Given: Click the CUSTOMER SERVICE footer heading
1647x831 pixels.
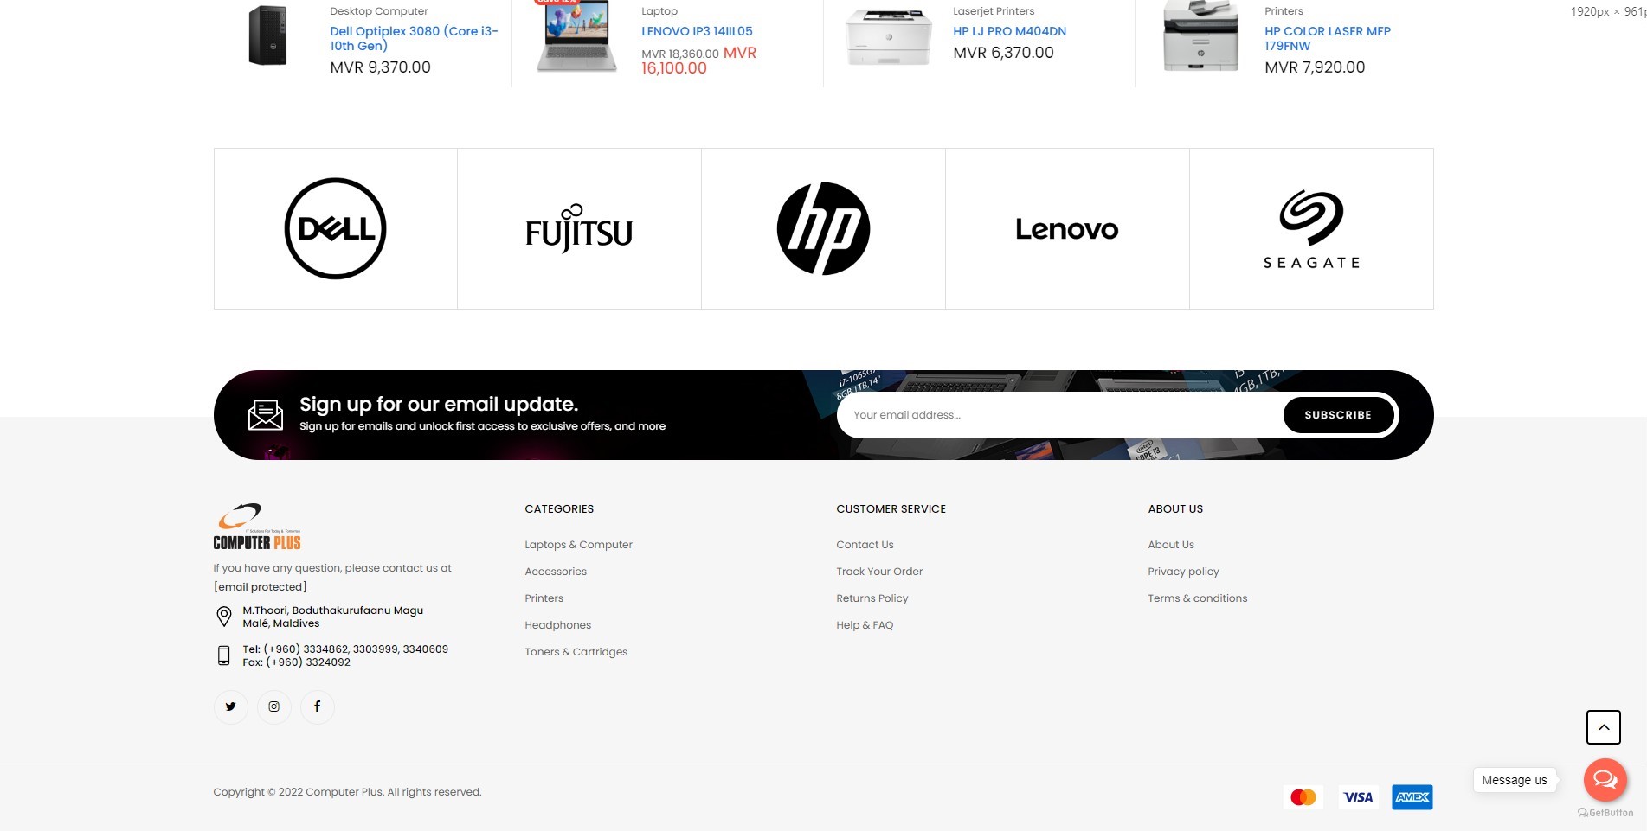Looking at the screenshot, I should coord(891,509).
